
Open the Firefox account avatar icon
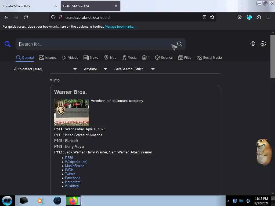[249, 17]
